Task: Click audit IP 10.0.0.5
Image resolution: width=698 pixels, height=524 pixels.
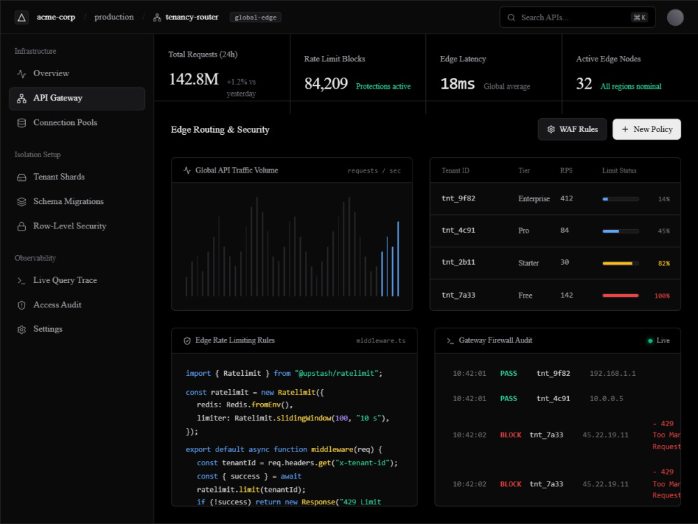Action: (607, 399)
